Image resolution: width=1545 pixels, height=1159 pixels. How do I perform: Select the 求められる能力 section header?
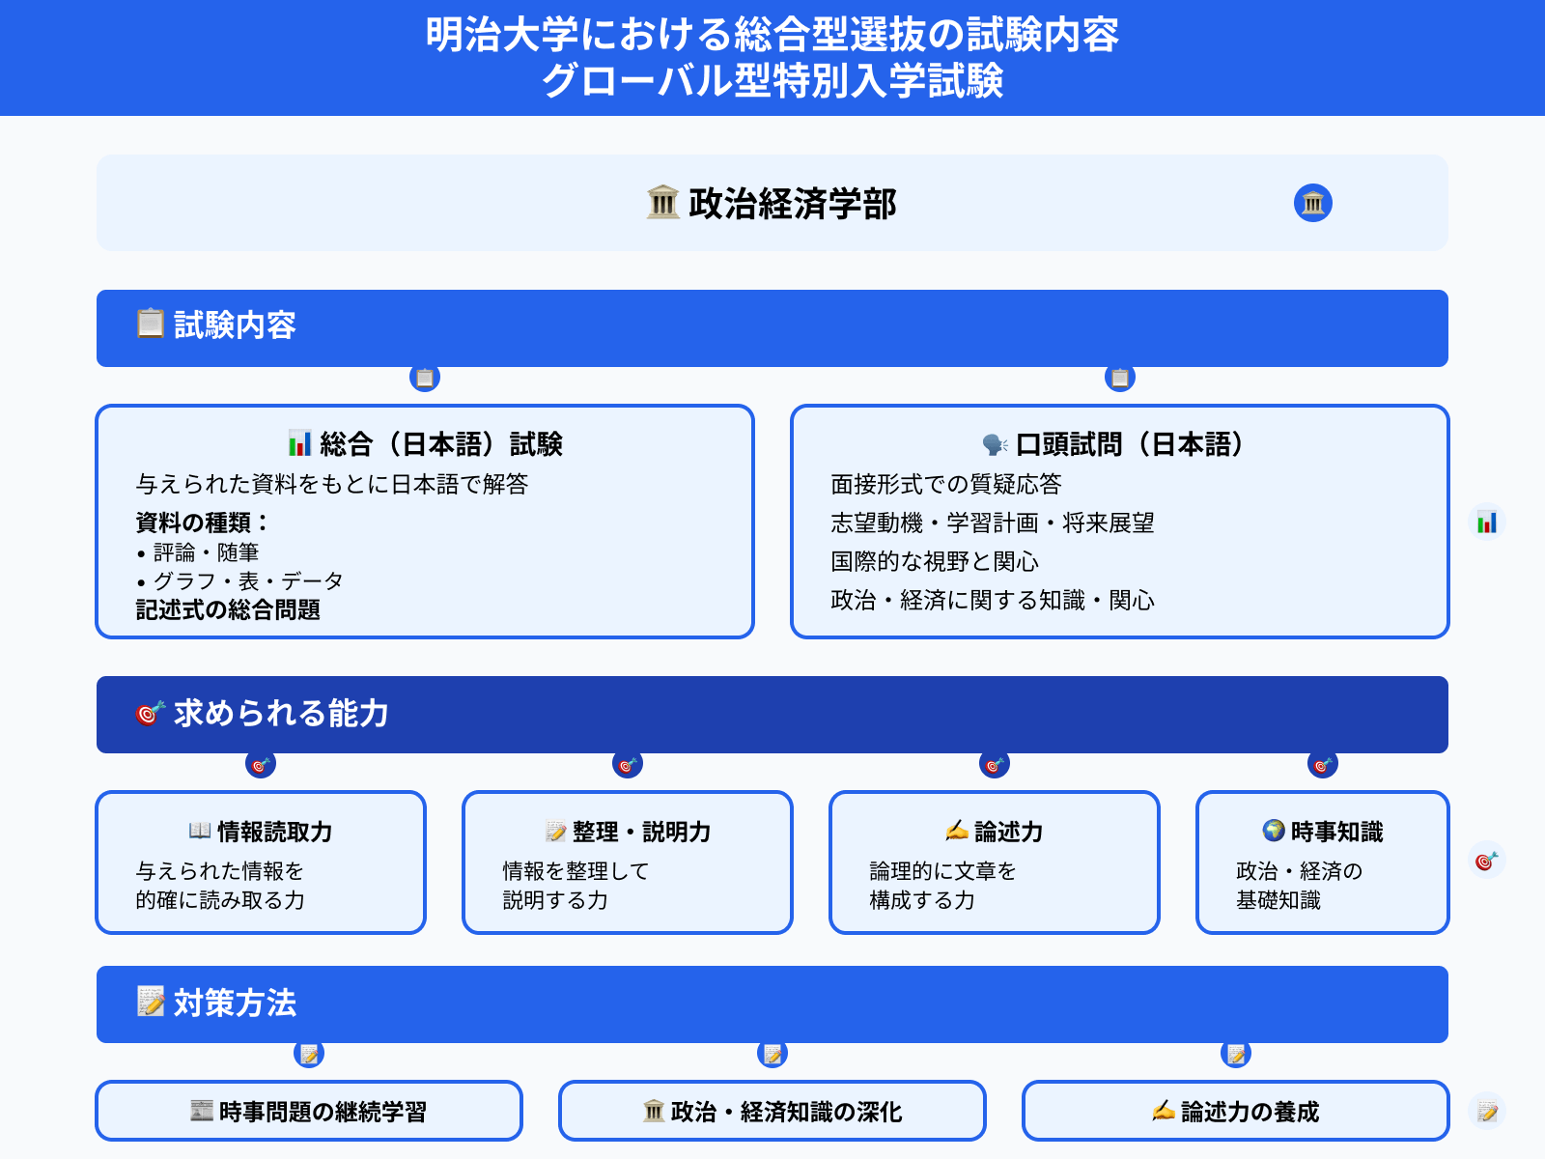coord(772,715)
